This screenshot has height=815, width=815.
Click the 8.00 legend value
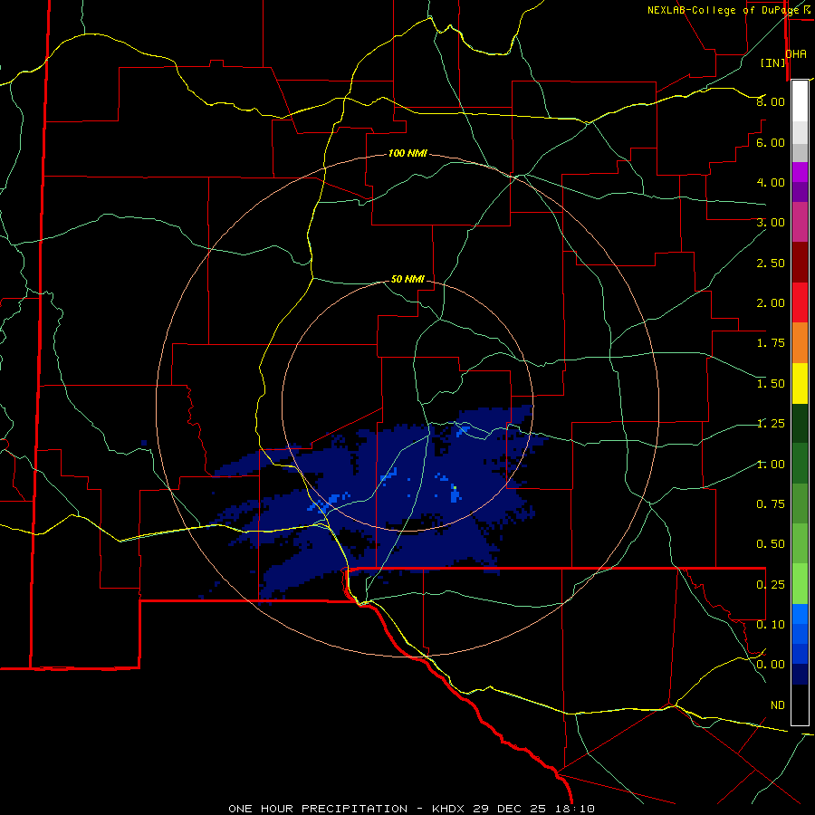coord(771,101)
